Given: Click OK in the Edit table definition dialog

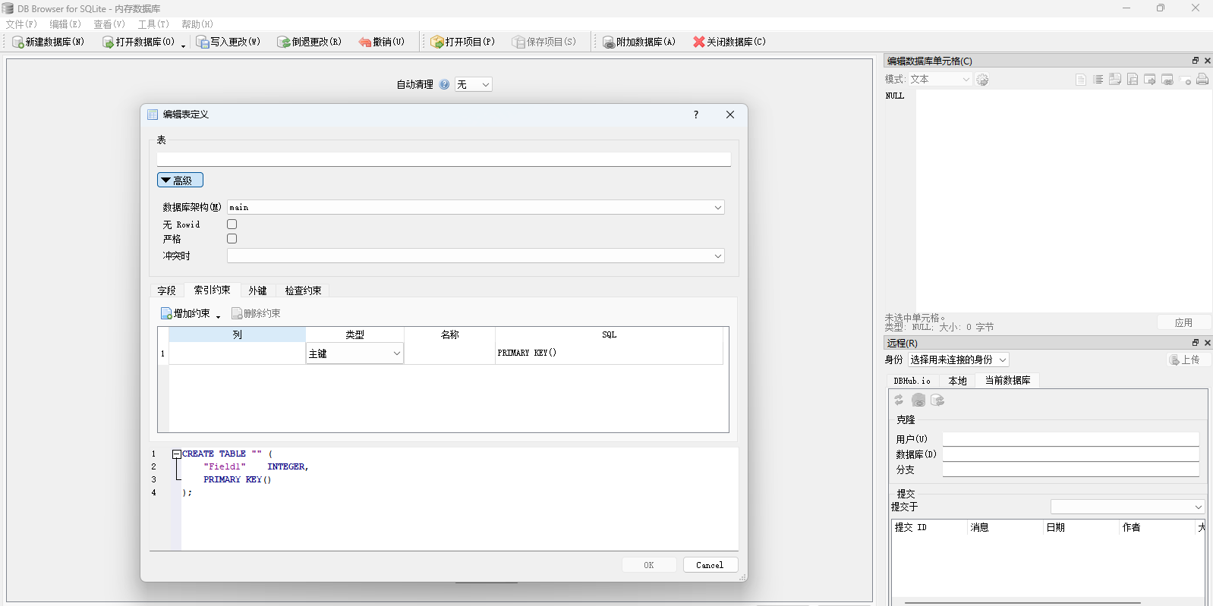Looking at the screenshot, I should click(649, 565).
